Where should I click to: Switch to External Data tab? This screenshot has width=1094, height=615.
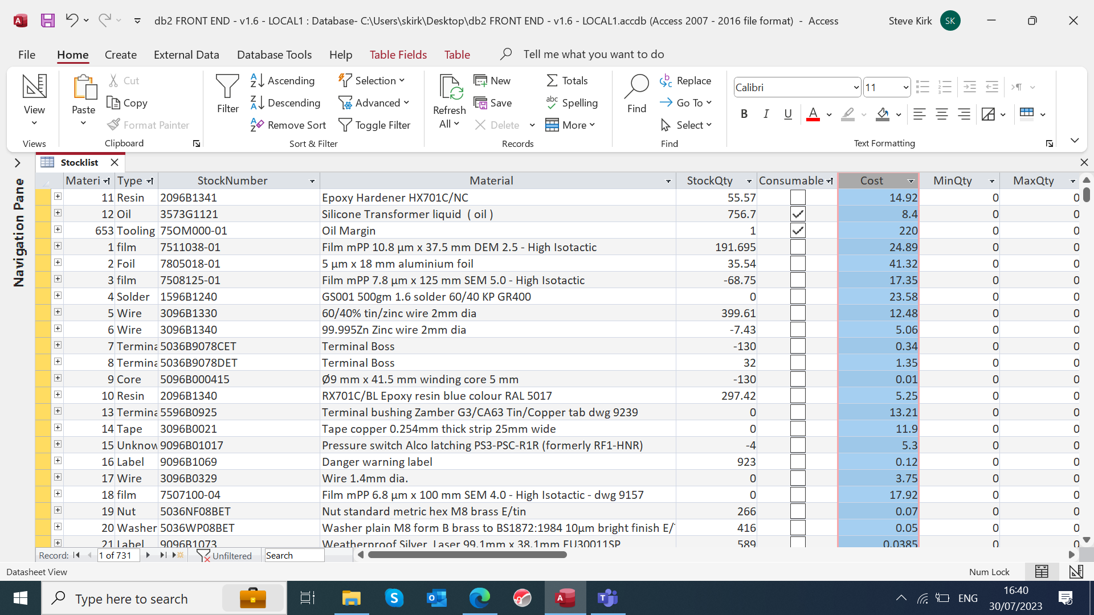point(186,55)
